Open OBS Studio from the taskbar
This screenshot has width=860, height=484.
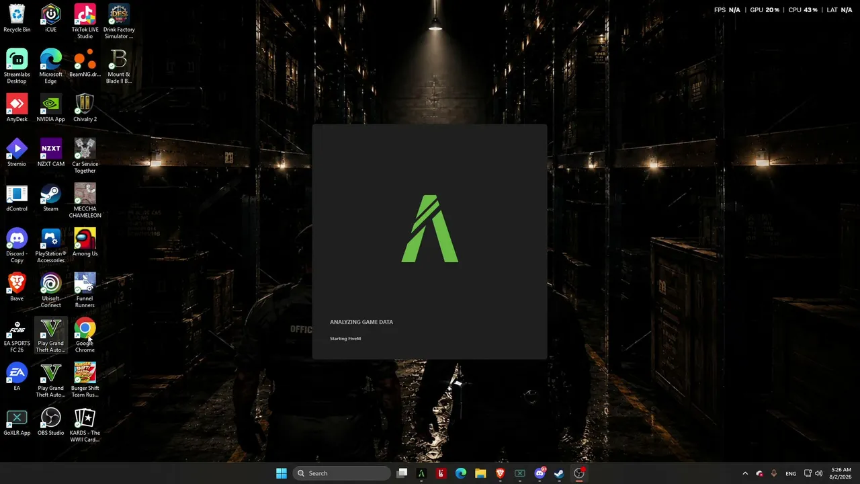click(579, 473)
